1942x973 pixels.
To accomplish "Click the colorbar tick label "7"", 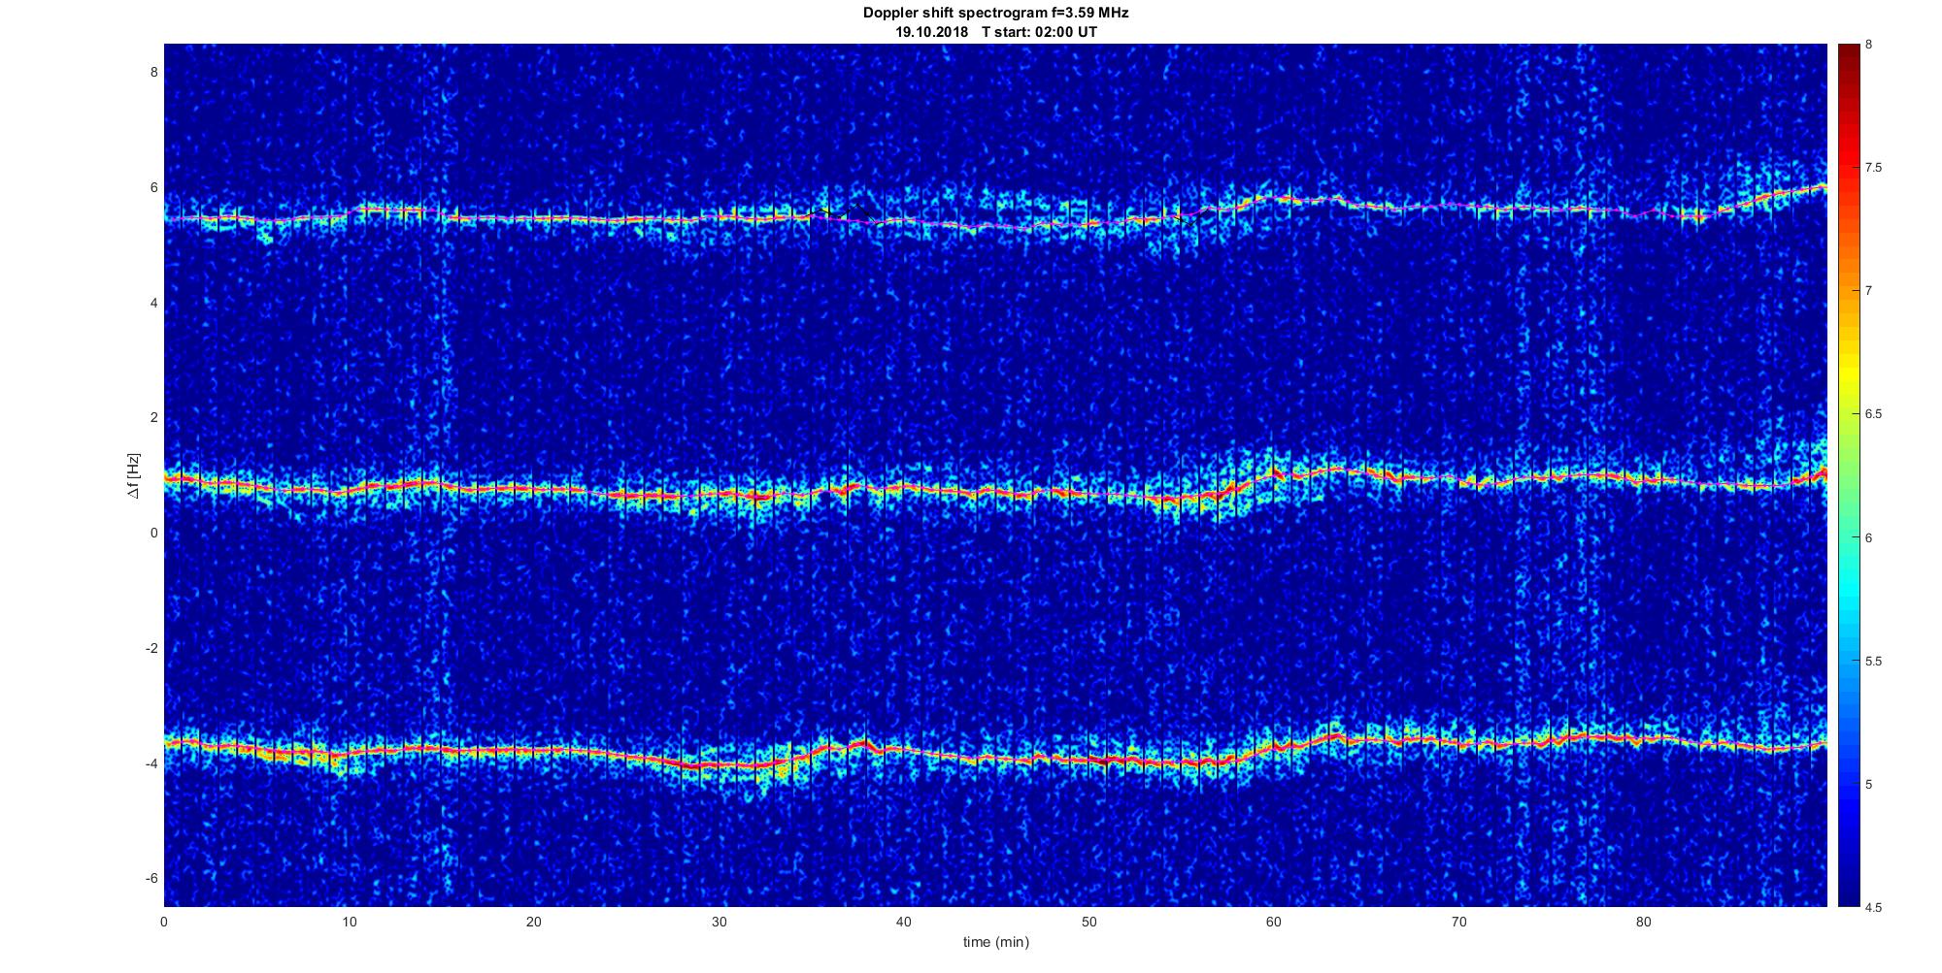I will click(x=1868, y=291).
